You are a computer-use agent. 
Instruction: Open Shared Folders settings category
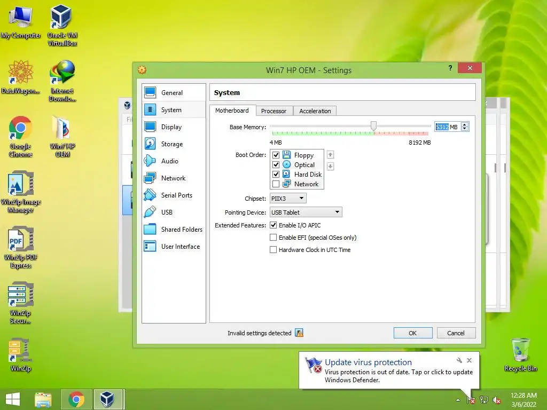(174, 230)
